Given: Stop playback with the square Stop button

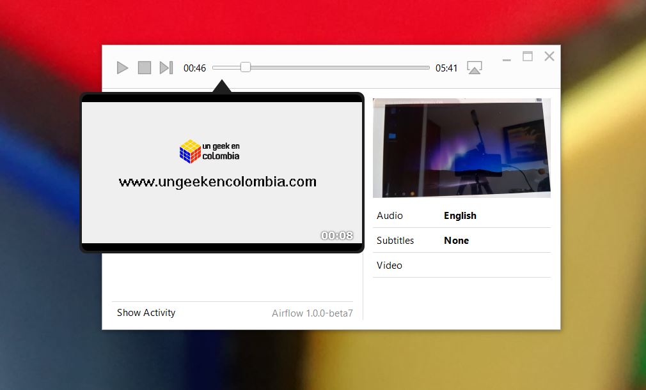Looking at the screenshot, I should (x=144, y=68).
